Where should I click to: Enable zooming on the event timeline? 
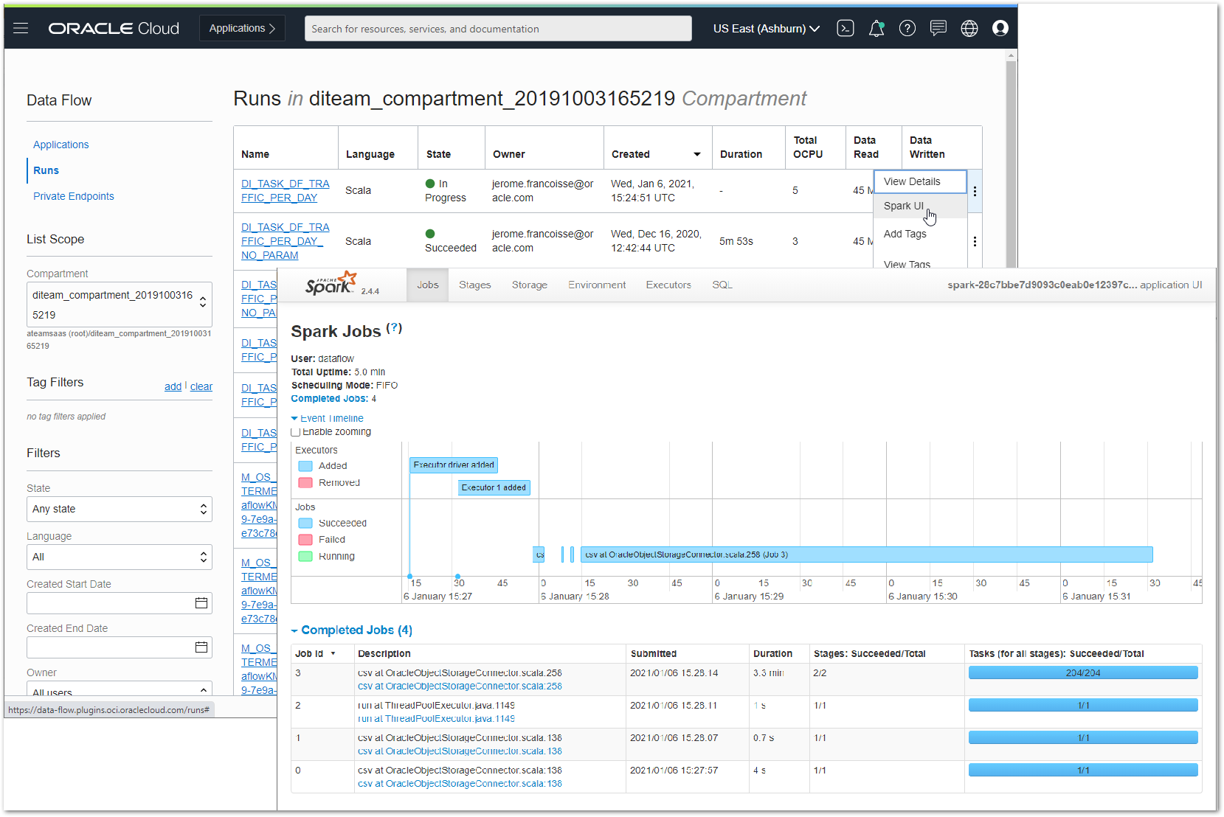pos(295,431)
